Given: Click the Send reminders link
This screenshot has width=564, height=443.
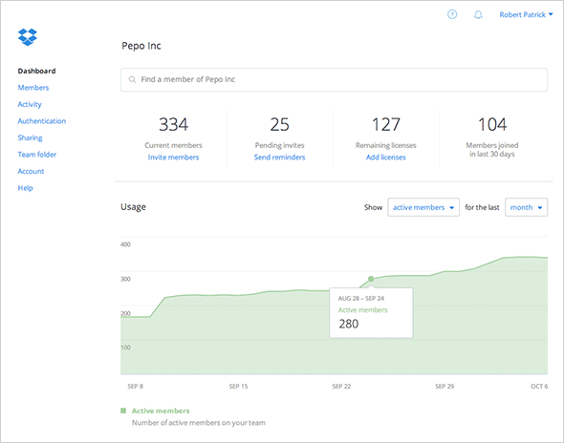Looking at the screenshot, I should click(x=279, y=158).
